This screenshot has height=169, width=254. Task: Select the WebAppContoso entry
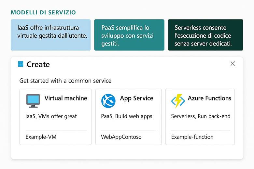tap(121, 137)
